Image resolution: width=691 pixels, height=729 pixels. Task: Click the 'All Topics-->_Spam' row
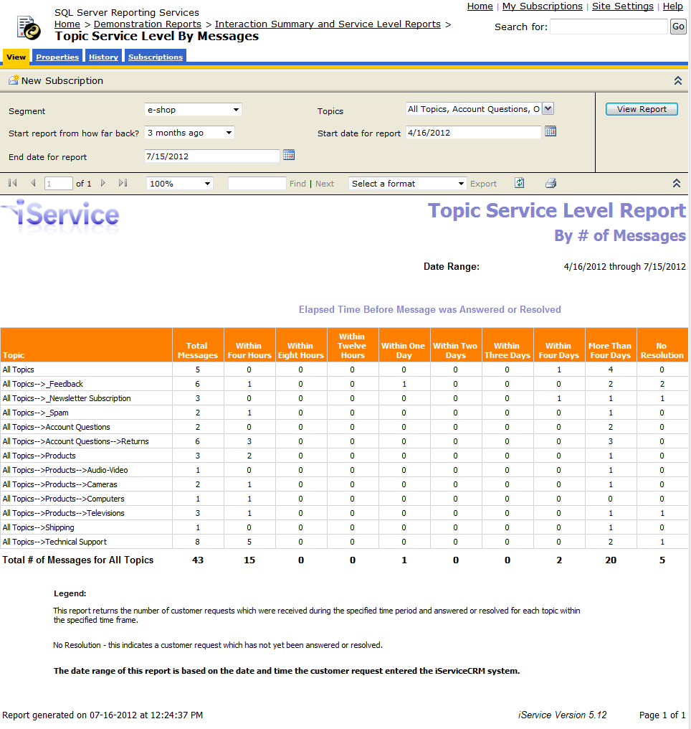344,413
